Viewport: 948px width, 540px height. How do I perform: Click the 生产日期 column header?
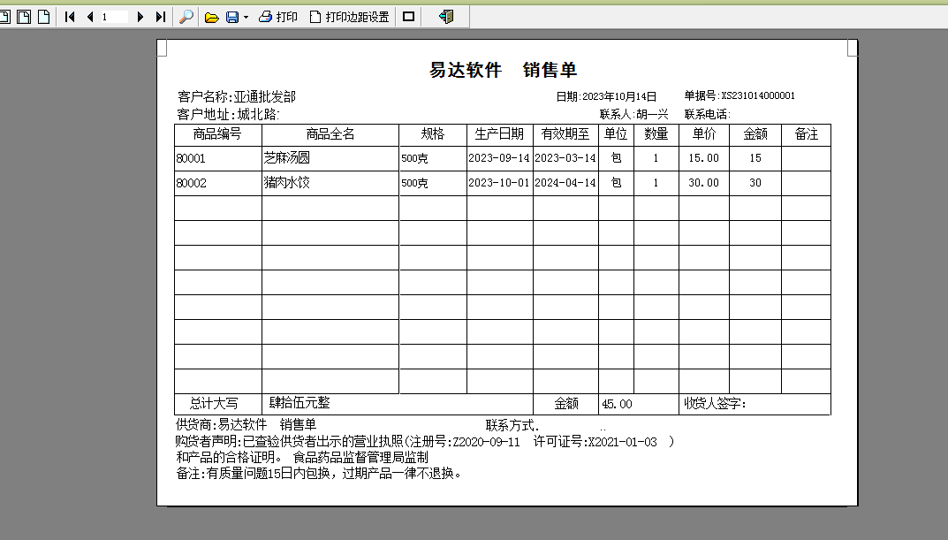pos(499,134)
